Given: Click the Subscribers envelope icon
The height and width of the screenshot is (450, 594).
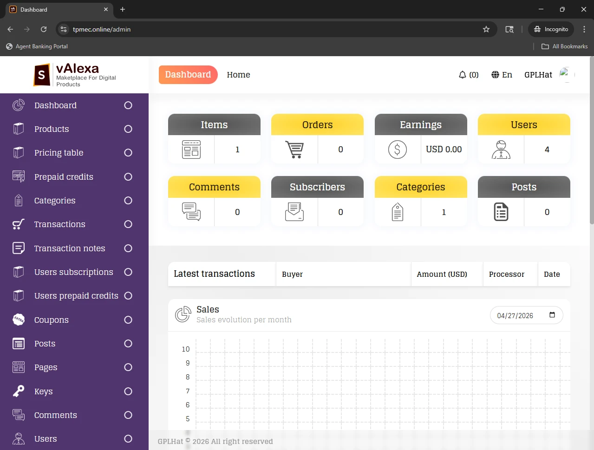Looking at the screenshot, I should (294, 212).
